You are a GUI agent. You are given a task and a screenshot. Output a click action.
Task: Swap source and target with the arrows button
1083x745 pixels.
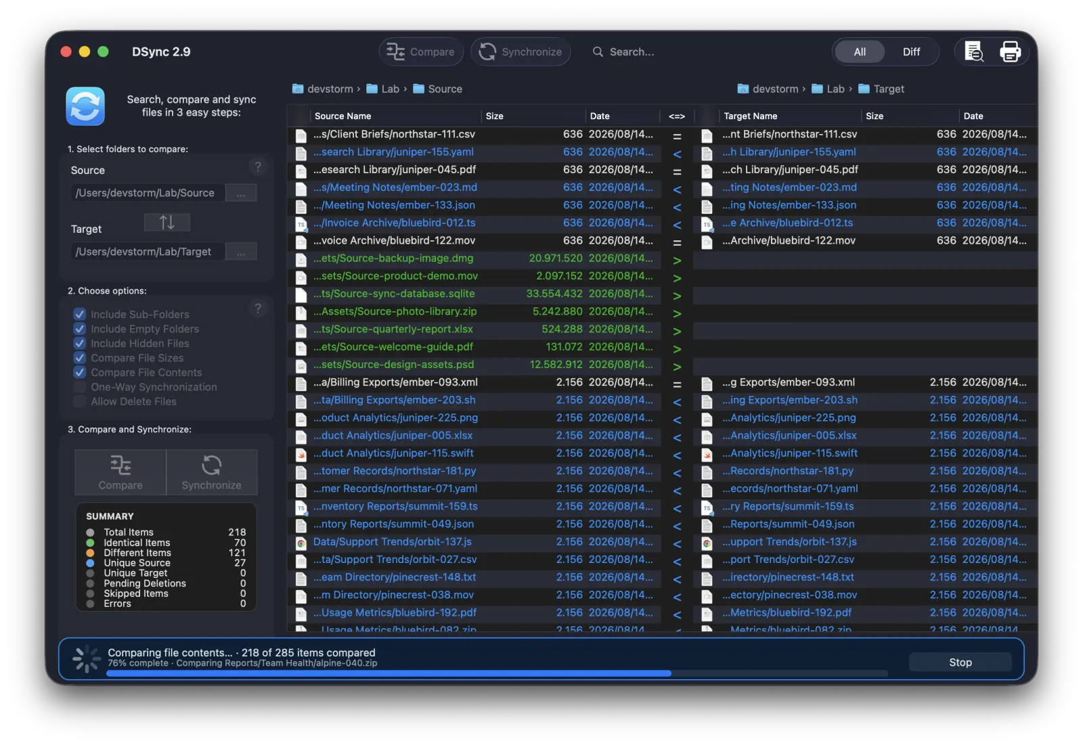[x=167, y=222]
